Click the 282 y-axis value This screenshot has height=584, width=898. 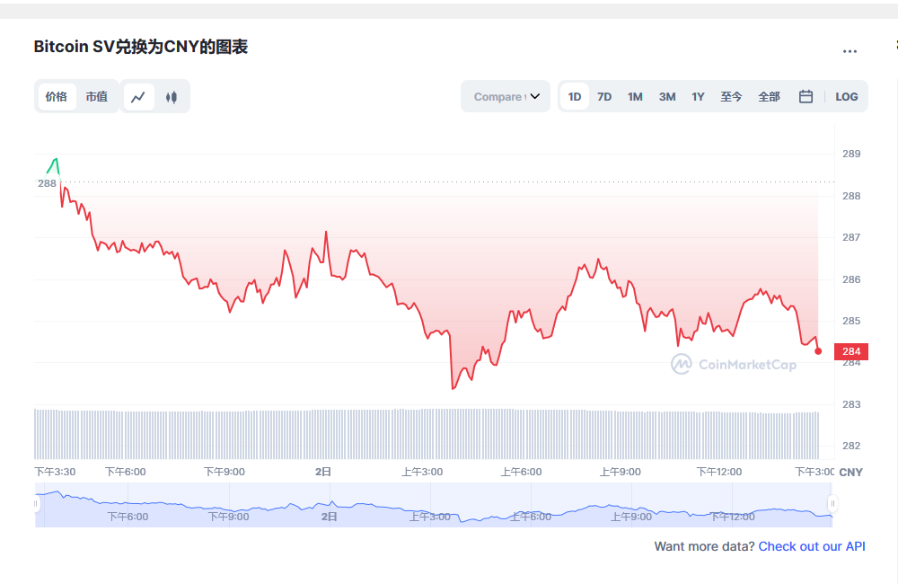851,446
